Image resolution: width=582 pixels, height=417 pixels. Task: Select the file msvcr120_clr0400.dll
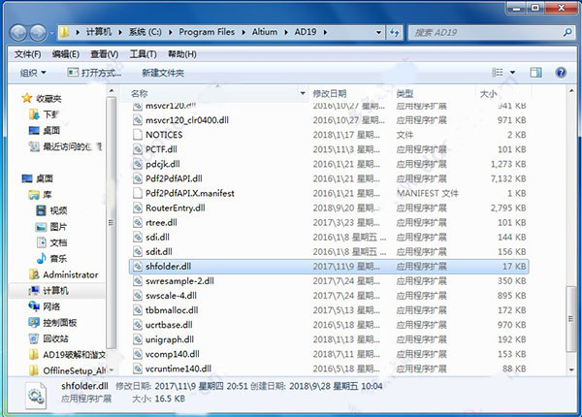tap(186, 120)
